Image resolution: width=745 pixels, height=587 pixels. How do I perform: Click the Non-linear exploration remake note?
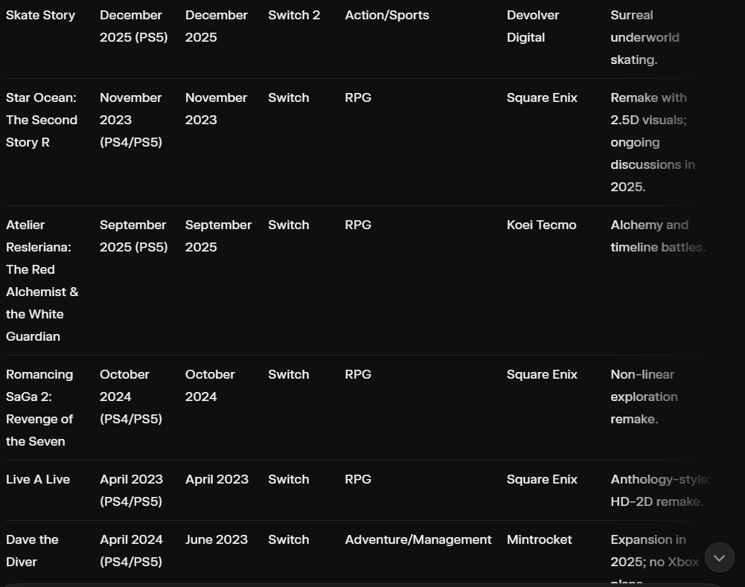[644, 397]
